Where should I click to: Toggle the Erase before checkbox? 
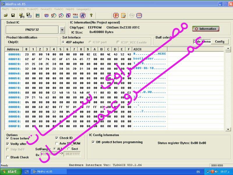pyautogui.click(x=8, y=138)
